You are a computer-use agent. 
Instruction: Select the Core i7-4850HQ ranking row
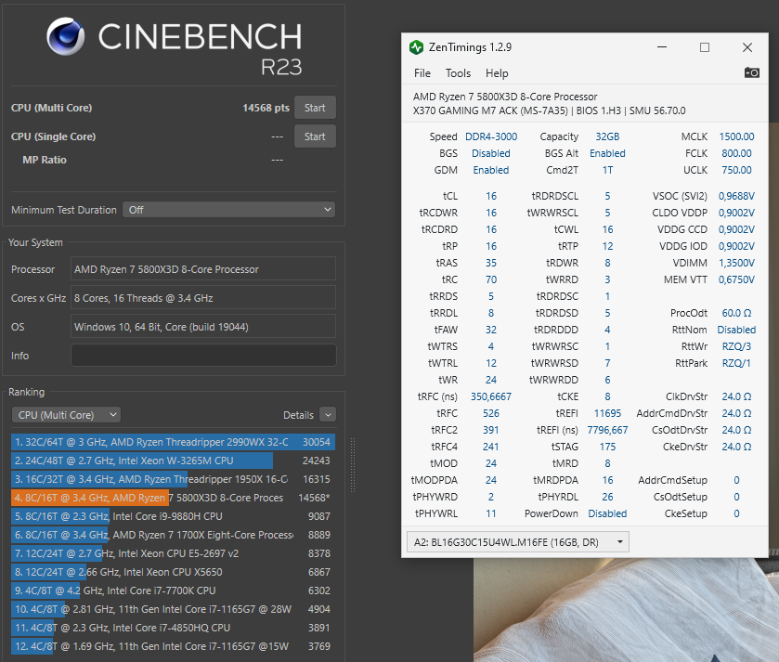(x=173, y=628)
